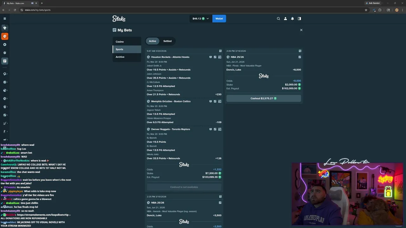Click the blue Wallet button
406x228 pixels.
click(x=219, y=19)
